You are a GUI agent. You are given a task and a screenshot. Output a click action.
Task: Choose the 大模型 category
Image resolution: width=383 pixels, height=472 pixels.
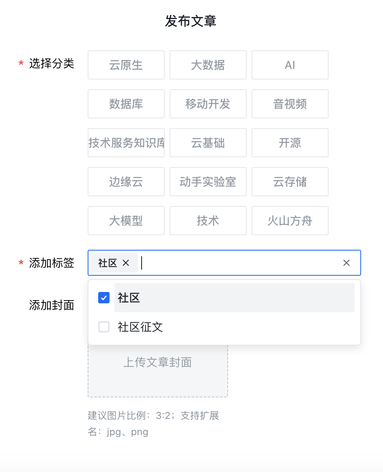pyautogui.click(x=126, y=221)
